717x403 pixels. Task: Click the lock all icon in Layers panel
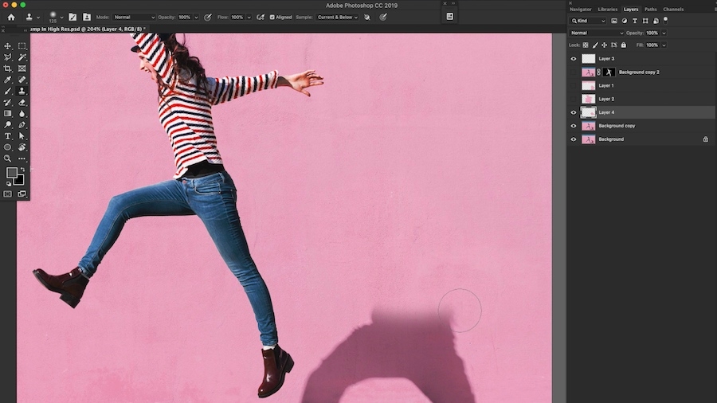[x=623, y=45]
